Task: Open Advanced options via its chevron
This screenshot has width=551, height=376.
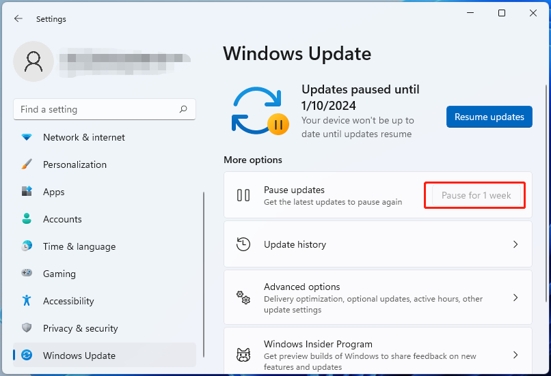Action: click(515, 298)
